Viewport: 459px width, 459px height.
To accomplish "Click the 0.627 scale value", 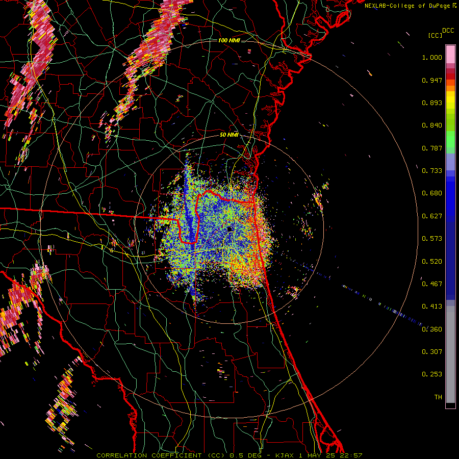I will 432,216.
